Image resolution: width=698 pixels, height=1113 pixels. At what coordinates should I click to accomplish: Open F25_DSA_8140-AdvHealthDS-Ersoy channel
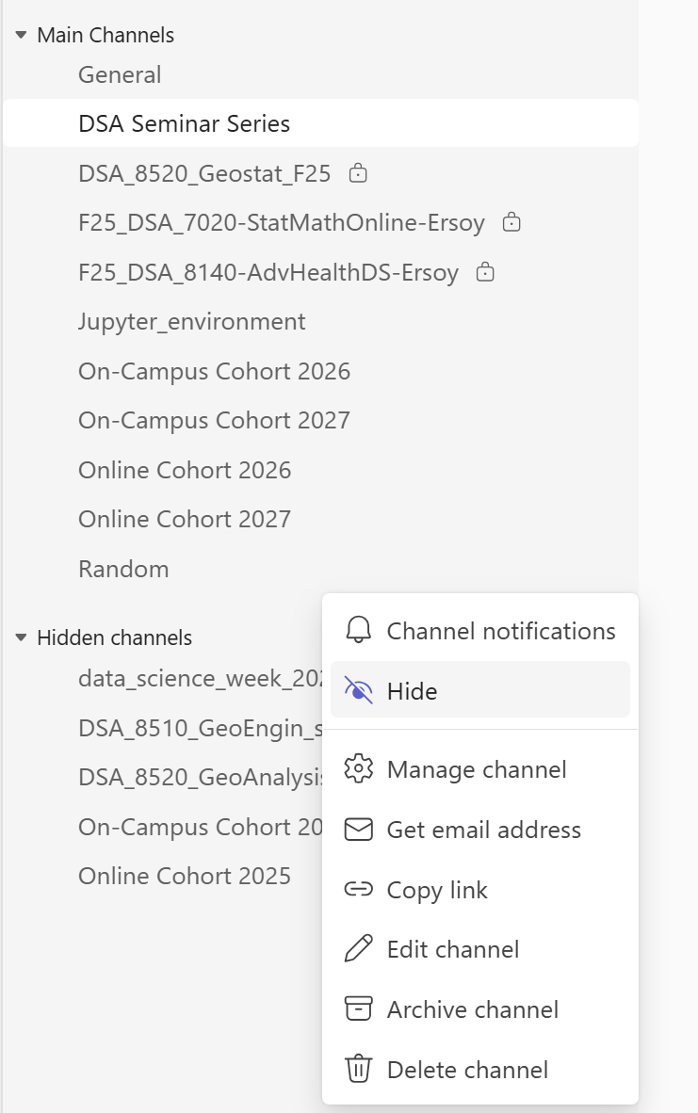268,272
